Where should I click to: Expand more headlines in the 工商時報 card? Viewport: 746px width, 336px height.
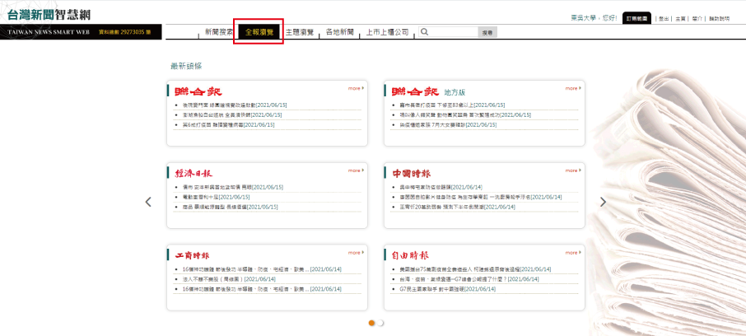pos(356,253)
